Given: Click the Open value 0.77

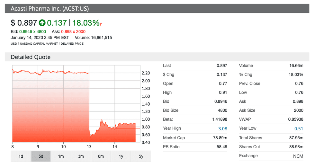Looking at the screenshot, I should 223,83.
